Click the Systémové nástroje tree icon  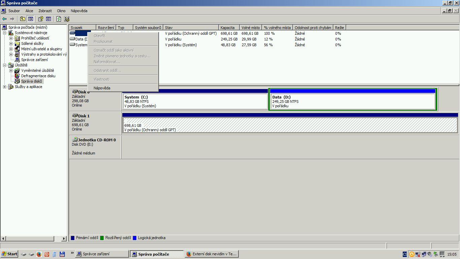click(x=11, y=33)
